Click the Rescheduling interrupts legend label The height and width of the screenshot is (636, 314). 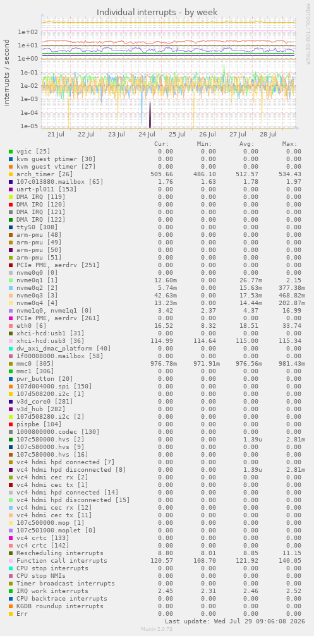(x=60, y=553)
